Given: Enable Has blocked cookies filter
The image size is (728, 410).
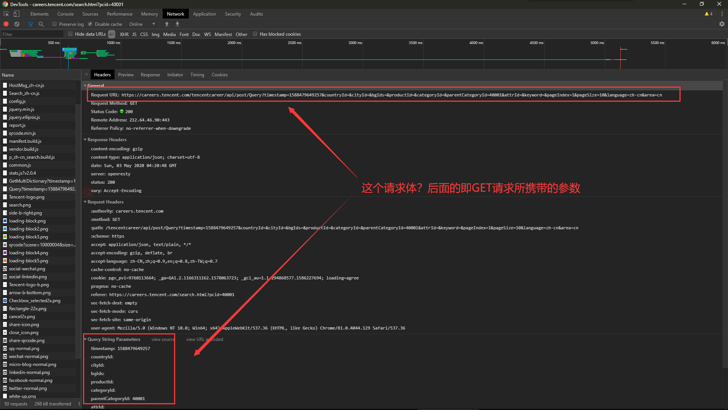Looking at the screenshot, I should click(255, 34).
